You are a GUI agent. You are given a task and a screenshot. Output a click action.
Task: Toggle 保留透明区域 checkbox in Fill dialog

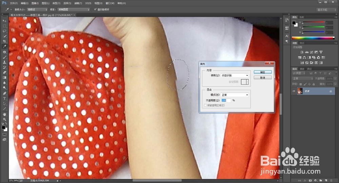pyautogui.click(x=205, y=105)
